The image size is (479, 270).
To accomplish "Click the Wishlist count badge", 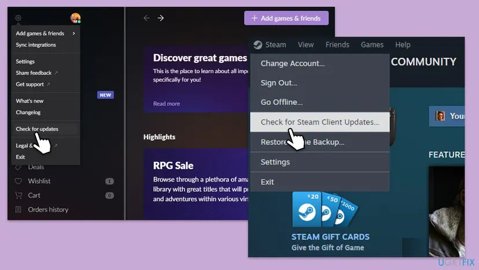I will pos(109,181).
